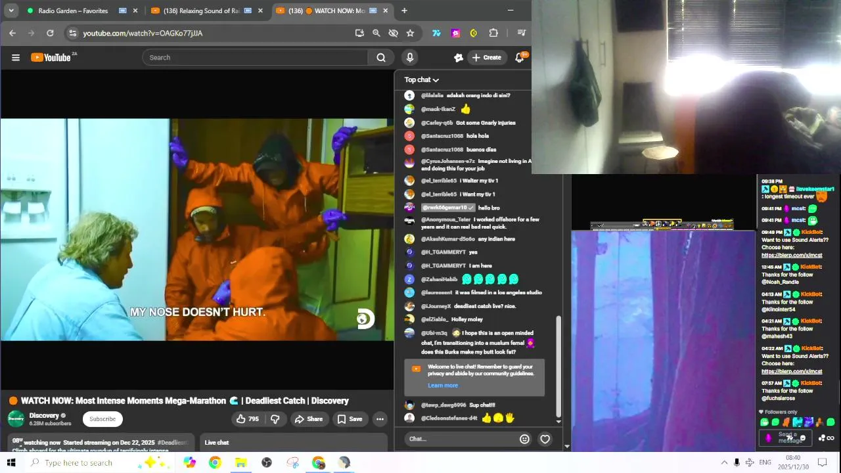The image size is (841, 473).
Task: Click @rwrk66gemar10 username in chat
Action: 444,208
